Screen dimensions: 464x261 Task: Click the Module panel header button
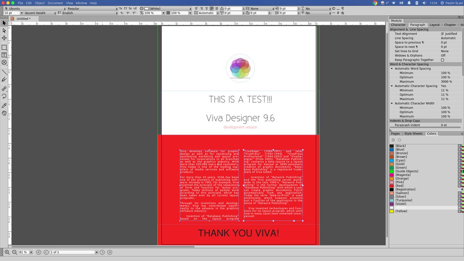pos(396,21)
